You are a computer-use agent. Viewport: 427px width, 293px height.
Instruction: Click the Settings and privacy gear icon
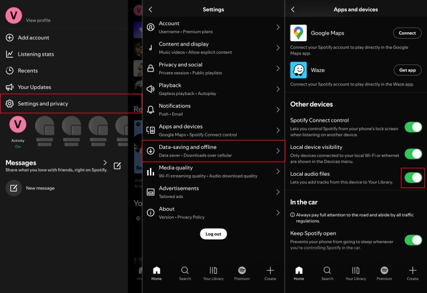pos(9,104)
